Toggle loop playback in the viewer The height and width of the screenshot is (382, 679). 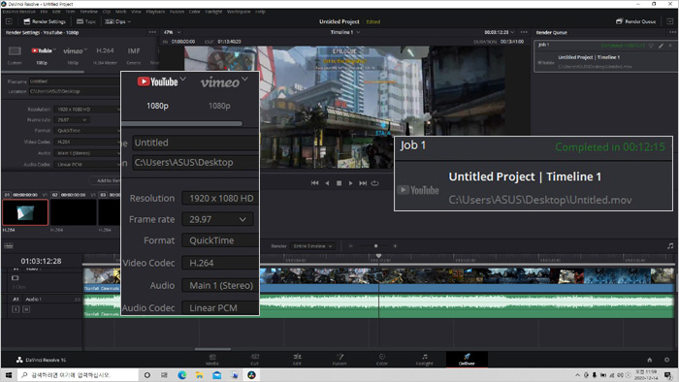[x=375, y=183]
